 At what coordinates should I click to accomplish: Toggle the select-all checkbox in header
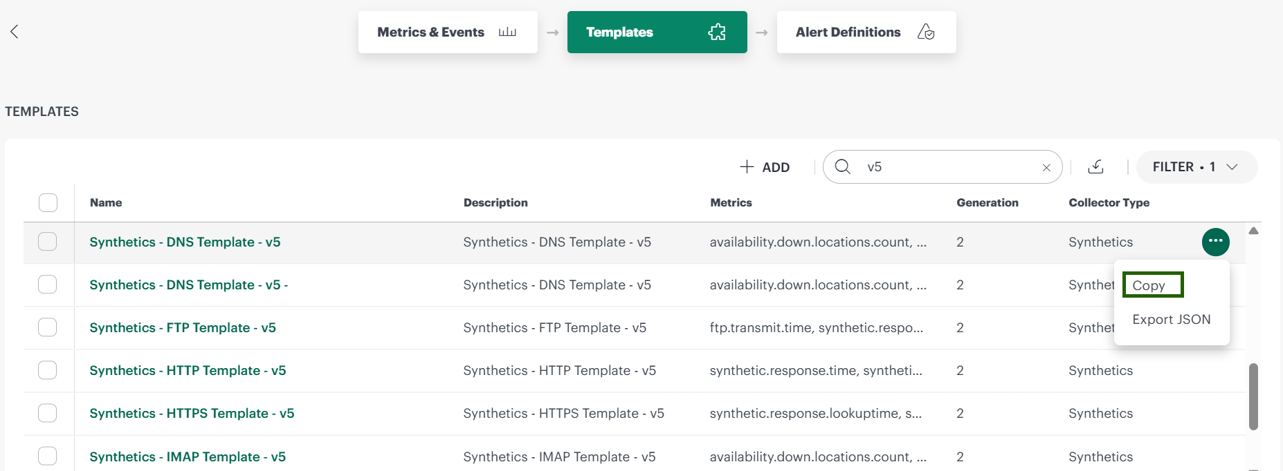pyautogui.click(x=48, y=202)
